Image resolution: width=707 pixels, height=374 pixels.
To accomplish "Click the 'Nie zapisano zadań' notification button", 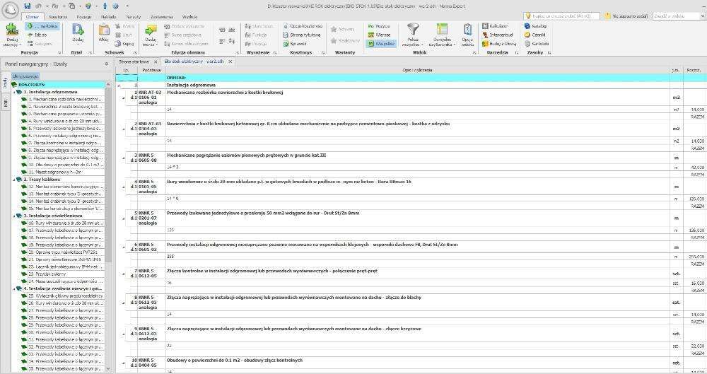I will pos(626,16).
